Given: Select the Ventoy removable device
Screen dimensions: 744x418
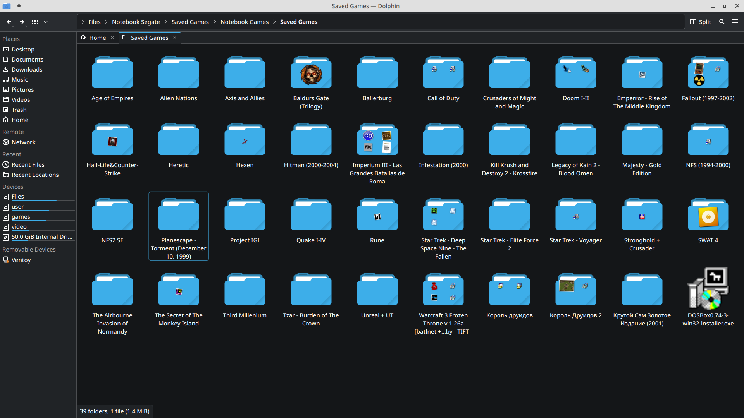Looking at the screenshot, I should [21, 260].
